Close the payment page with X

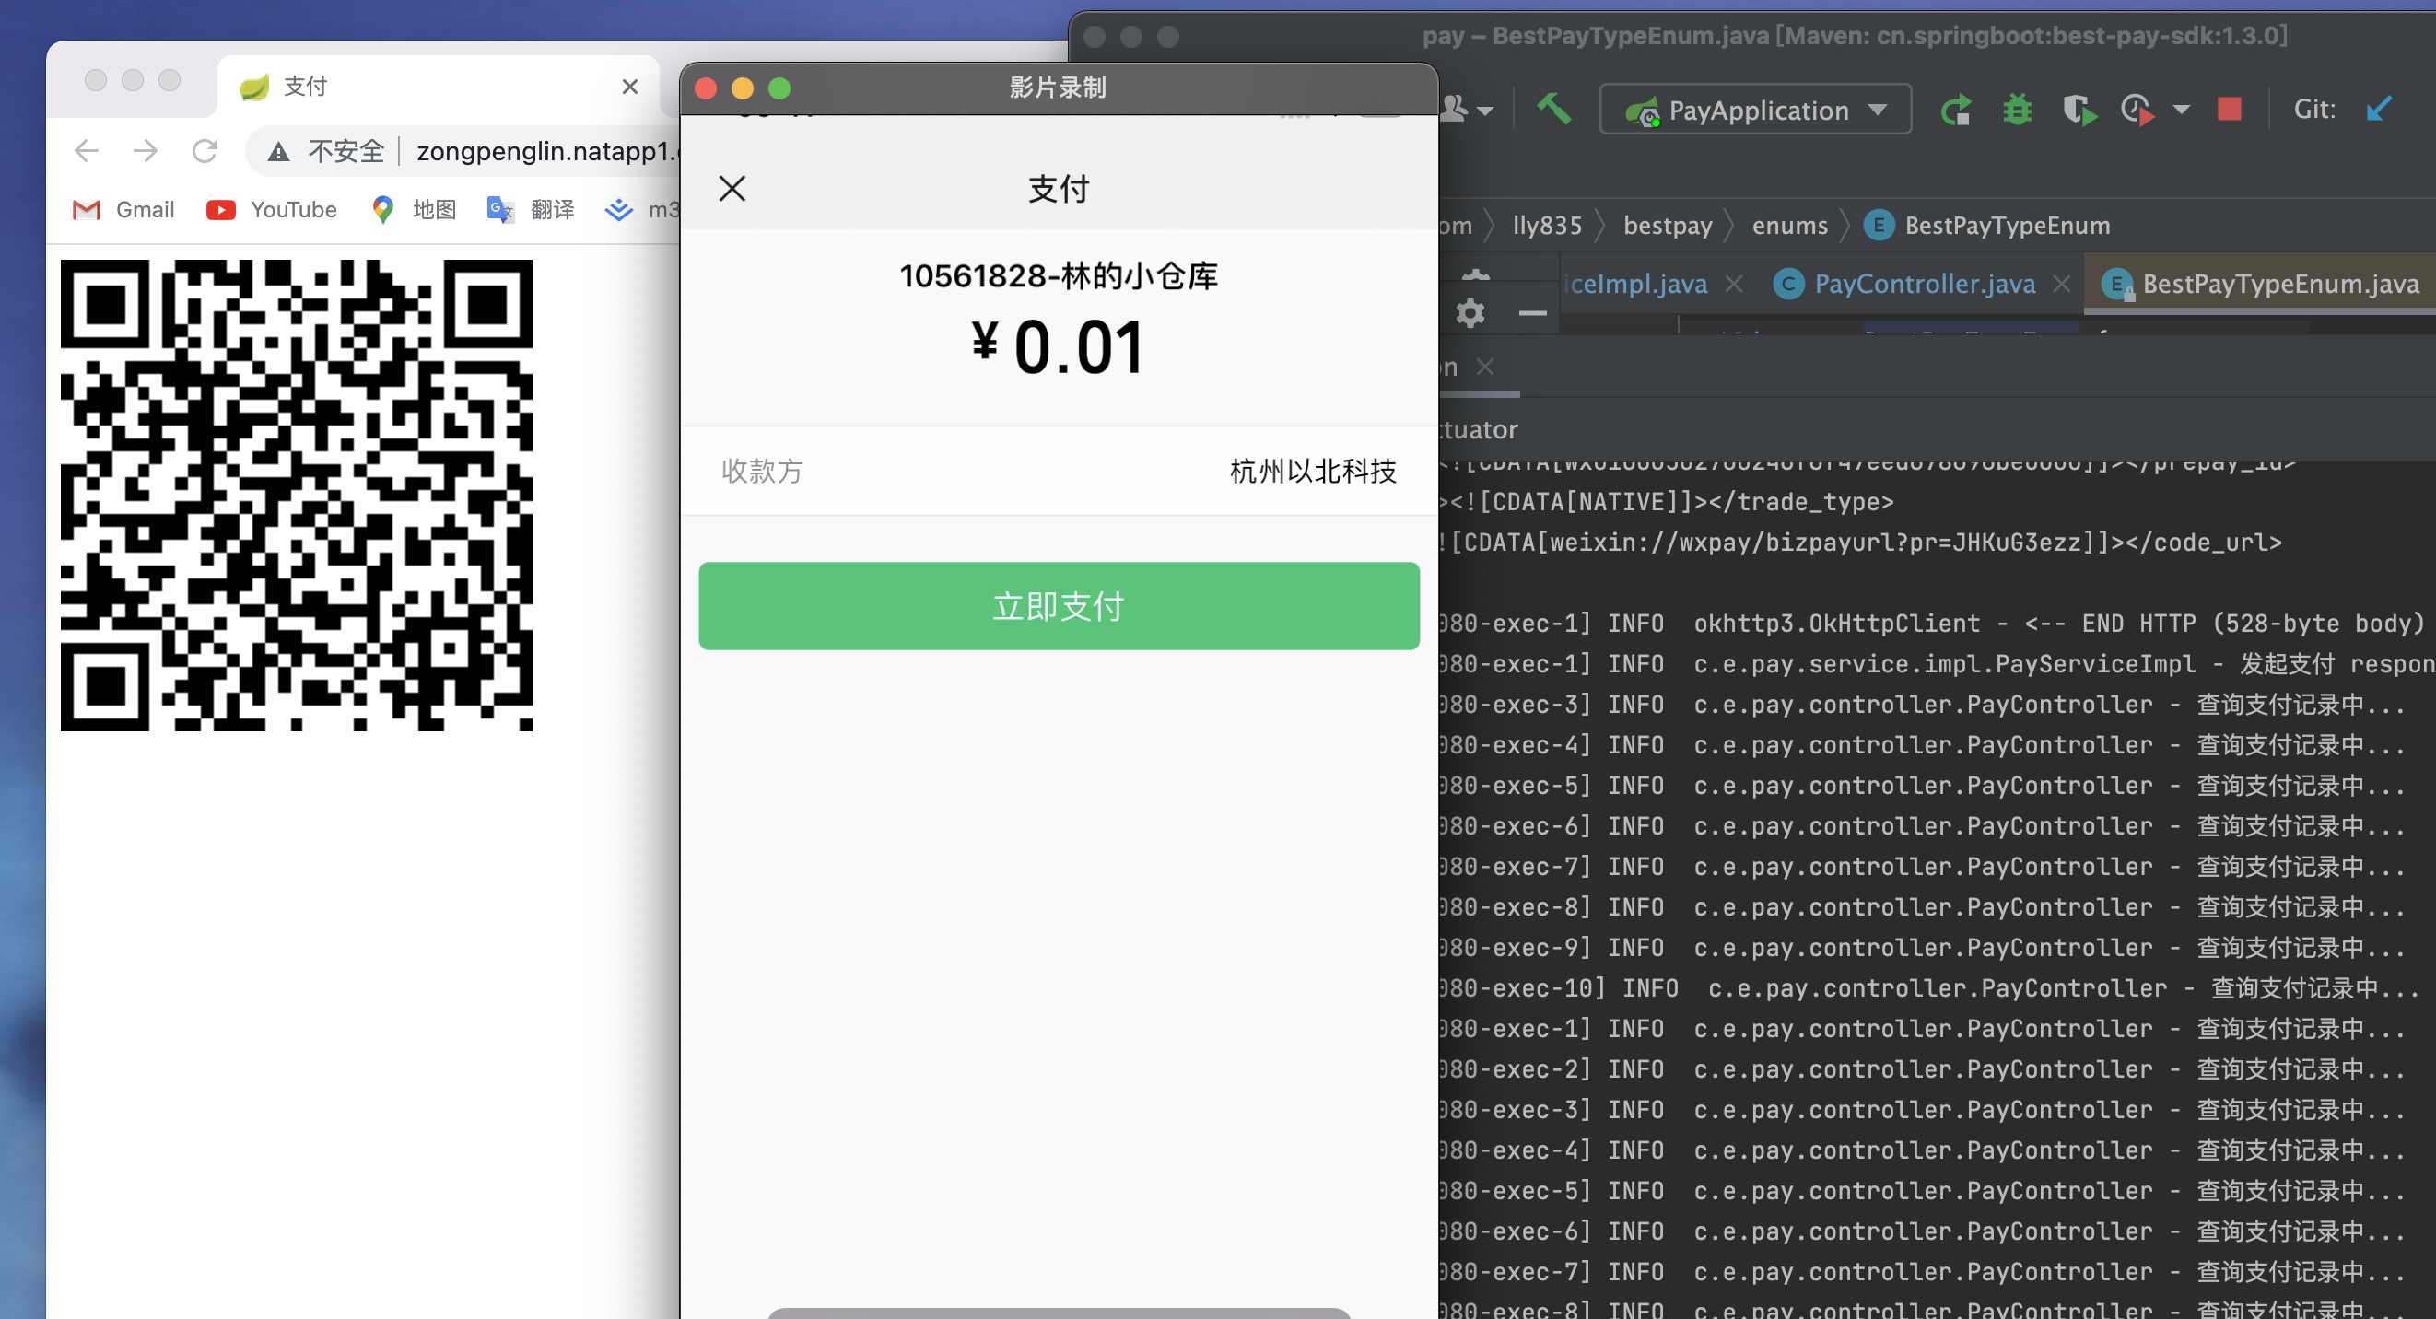click(x=732, y=188)
